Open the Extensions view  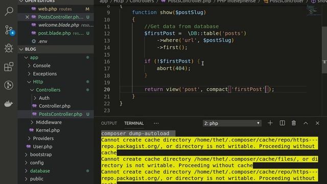[9, 66]
